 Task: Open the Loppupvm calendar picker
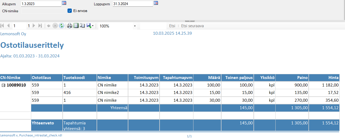(156, 3)
